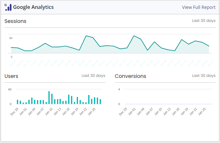Click the Jan 25 label under Conversions chart
The width and height of the screenshot is (220, 143).
[x=202, y=112]
